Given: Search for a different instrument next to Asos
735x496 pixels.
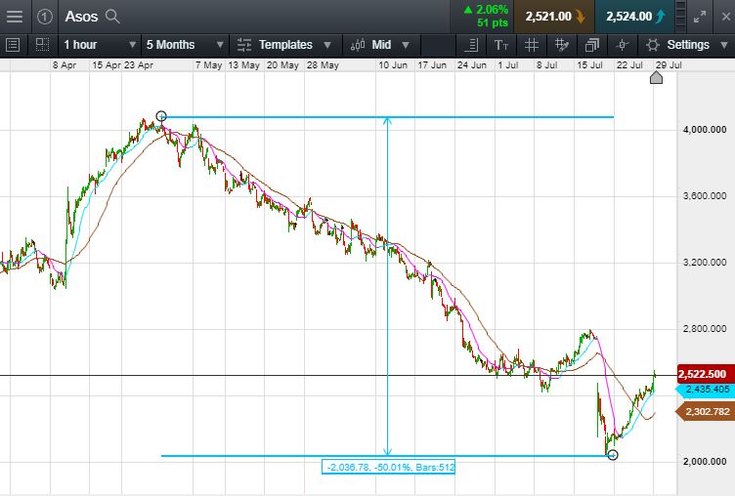Looking at the screenshot, I should click(112, 17).
